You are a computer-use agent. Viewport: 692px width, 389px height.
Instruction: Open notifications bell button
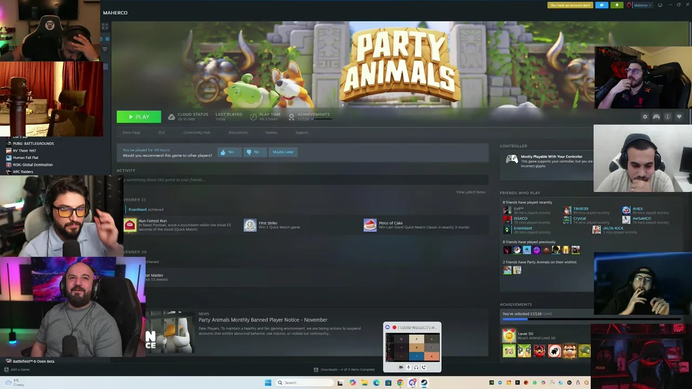(617, 5)
